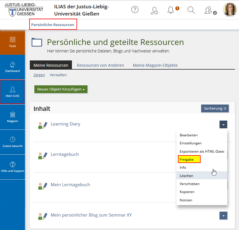This screenshot has height=230, width=239.
Task: Open the search magnifier icon
Action: pyautogui.click(x=191, y=10)
